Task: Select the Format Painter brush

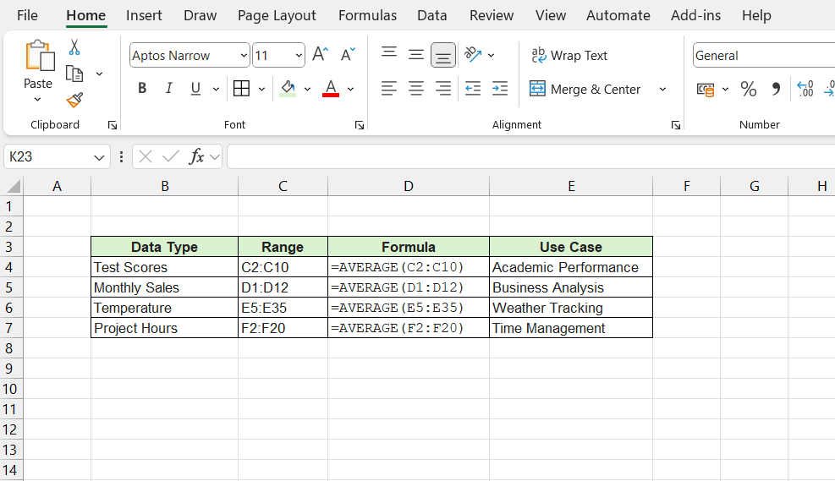Action: [x=74, y=100]
